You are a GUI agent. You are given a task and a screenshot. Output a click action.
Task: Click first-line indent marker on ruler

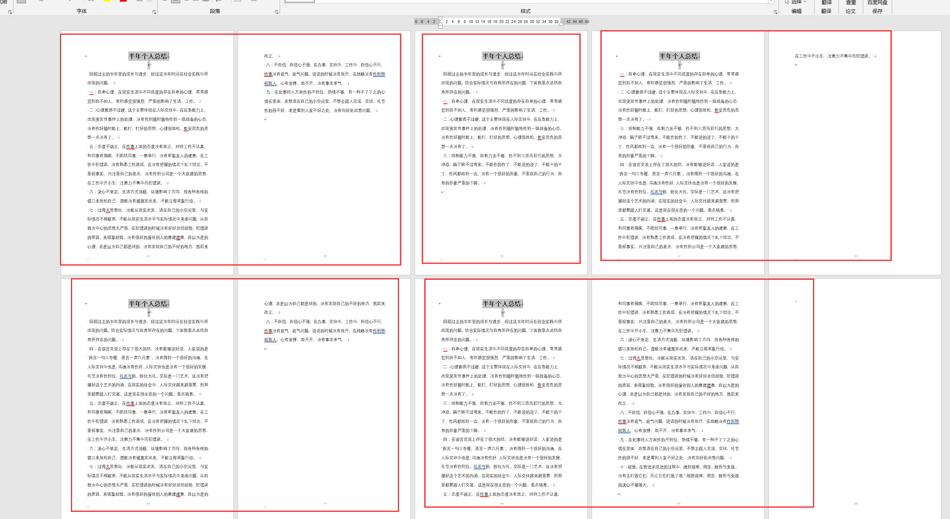pyautogui.click(x=440, y=19)
